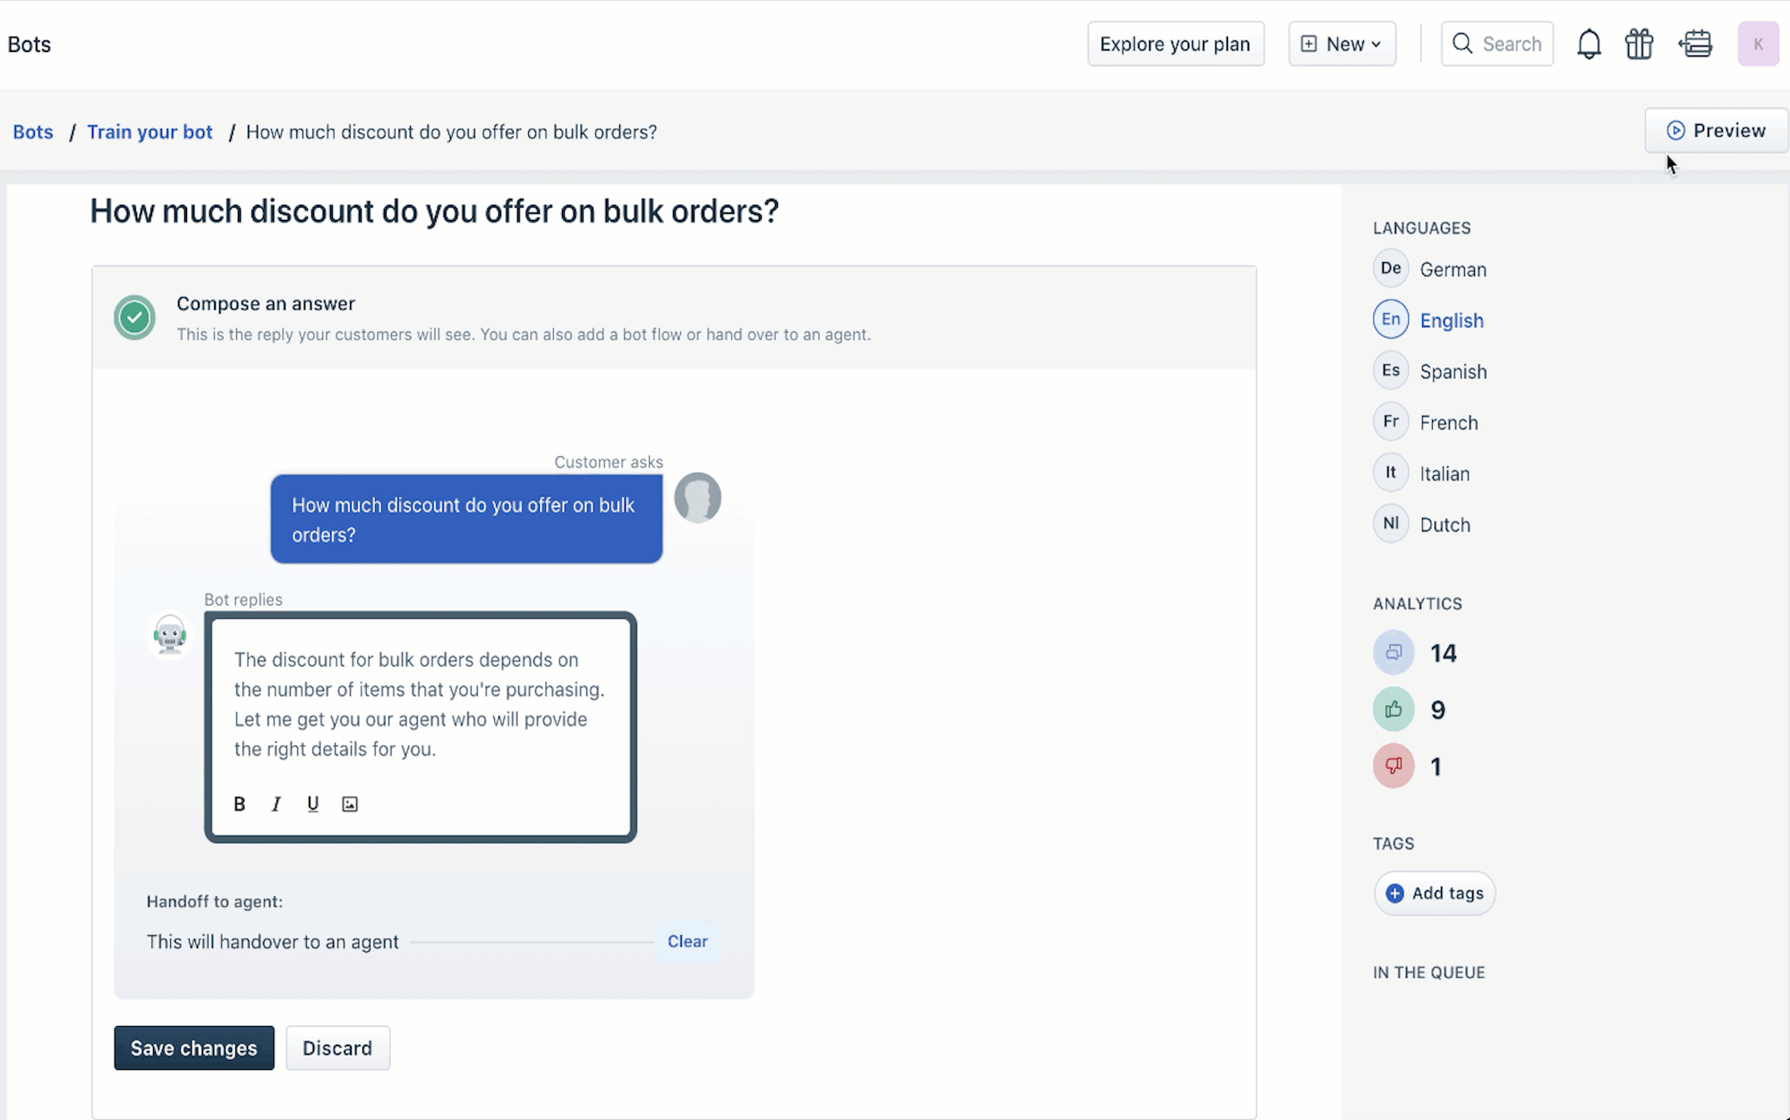Click the Train your bot link
Image resolution: width=1790 pixels, height=1120 pixels.
[149, 131]
